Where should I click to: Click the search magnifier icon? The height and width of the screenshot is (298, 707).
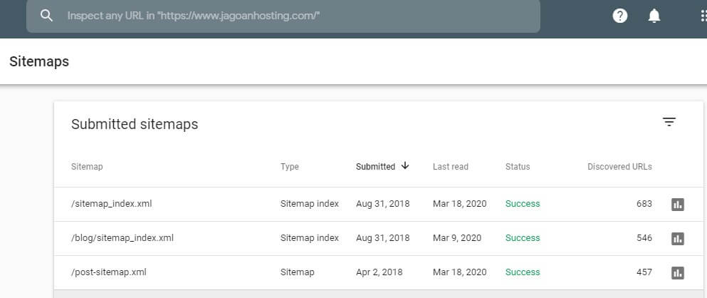46,16
